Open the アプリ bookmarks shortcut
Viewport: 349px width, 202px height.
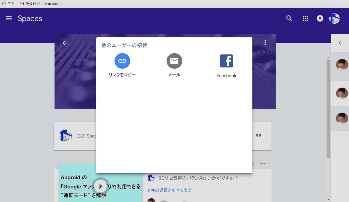[x=9, y=4]
